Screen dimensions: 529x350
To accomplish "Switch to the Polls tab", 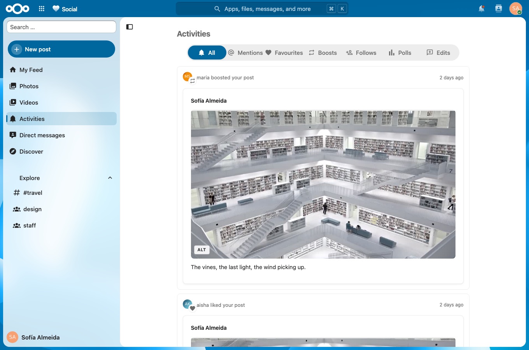I will [x=400, y=52].
